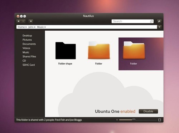Viewport: 179px width, 133px height.
Task: Click the icon zoom slider handle
Action: tap(134, 120)
